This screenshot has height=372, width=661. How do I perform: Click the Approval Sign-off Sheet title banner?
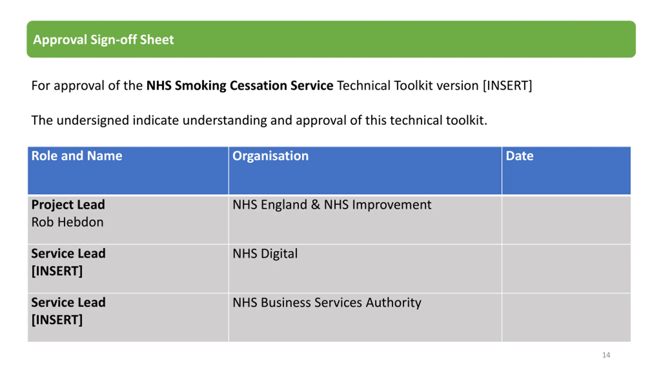tap(331, 39)
